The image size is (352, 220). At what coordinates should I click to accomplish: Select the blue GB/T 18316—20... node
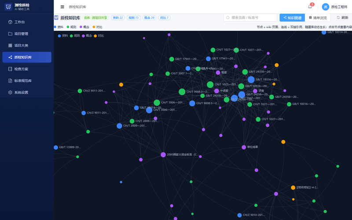click(x=251, y=80)
